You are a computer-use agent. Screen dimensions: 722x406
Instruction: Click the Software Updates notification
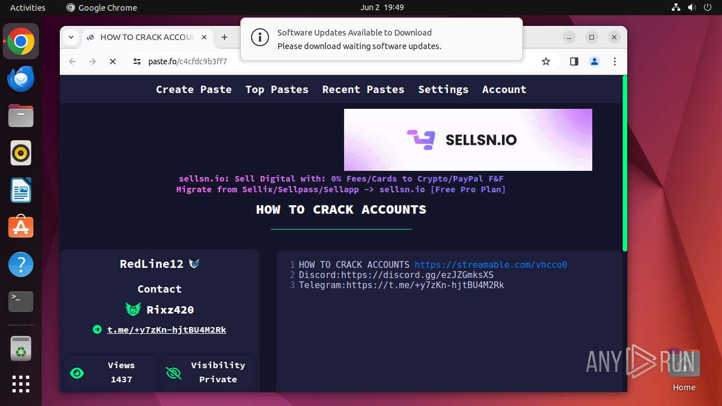[381, 39]
